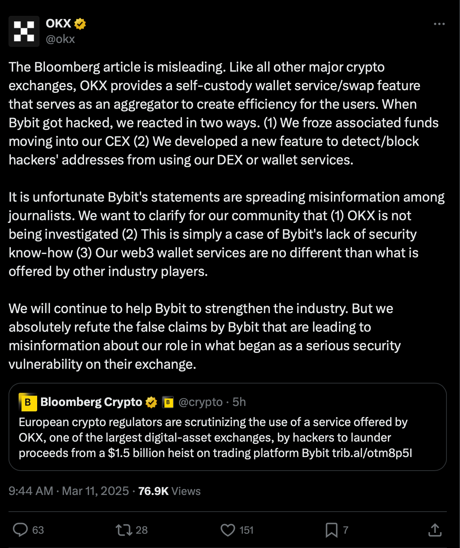Bookmark this tweet
Image resolution: width=460 pixels, height=548 pixels.
(331, 530)
